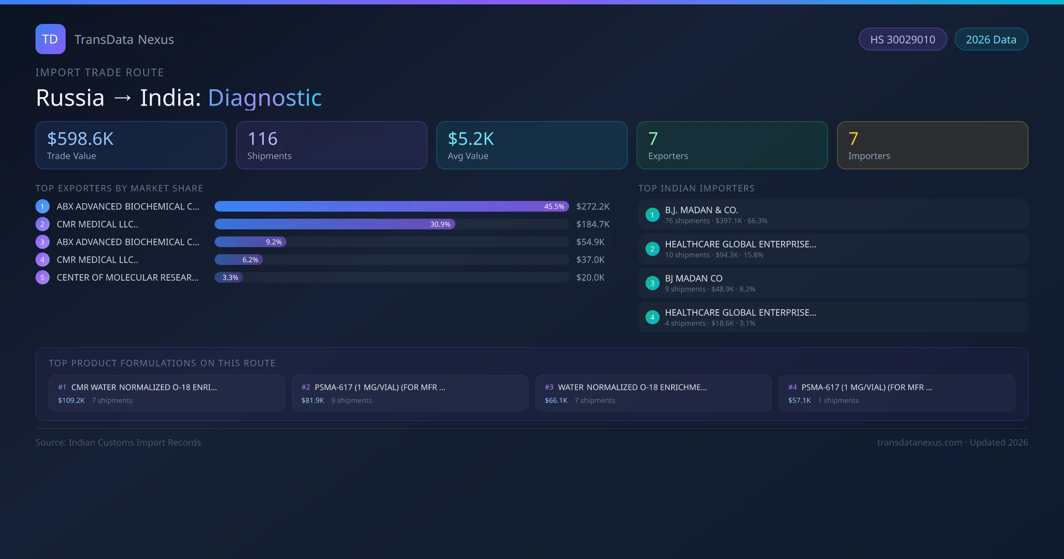Click the Source: Indian Customs Import Records text
This screenshot has width=1064, height=559.
click(x=118, y=442)
